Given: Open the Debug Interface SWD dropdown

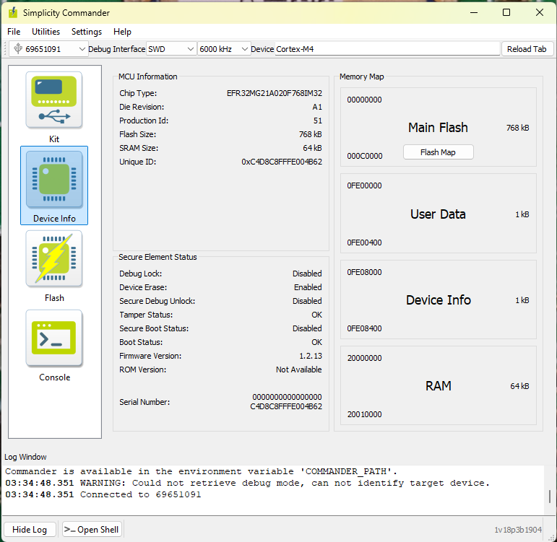Looking at the screenshot, I should click(x=171, y=49).
